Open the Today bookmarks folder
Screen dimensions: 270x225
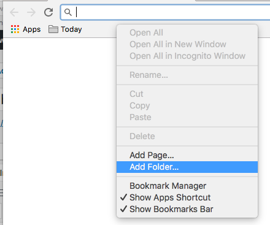(x=65, y=29)
